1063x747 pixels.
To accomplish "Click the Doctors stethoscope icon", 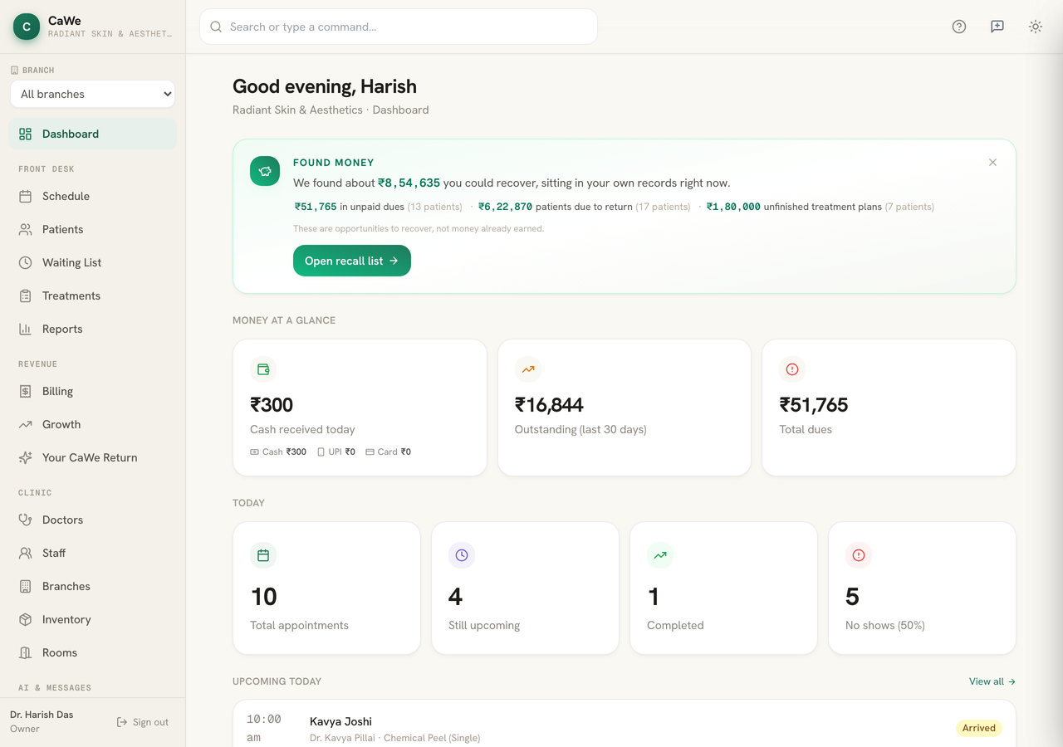I will [x=26, y=520].
